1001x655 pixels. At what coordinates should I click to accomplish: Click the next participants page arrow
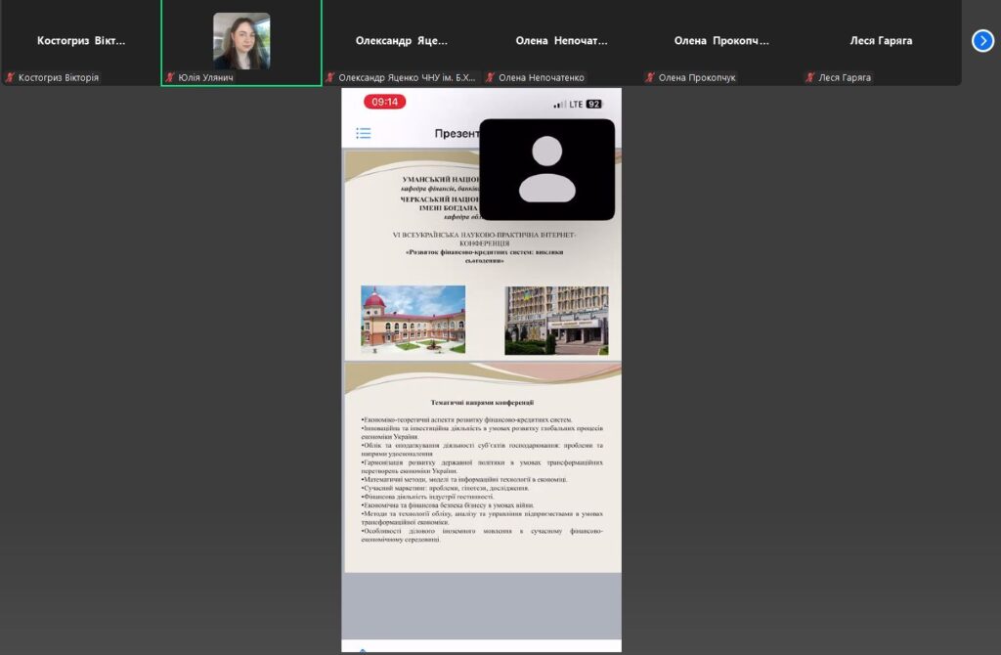point(982,40)
